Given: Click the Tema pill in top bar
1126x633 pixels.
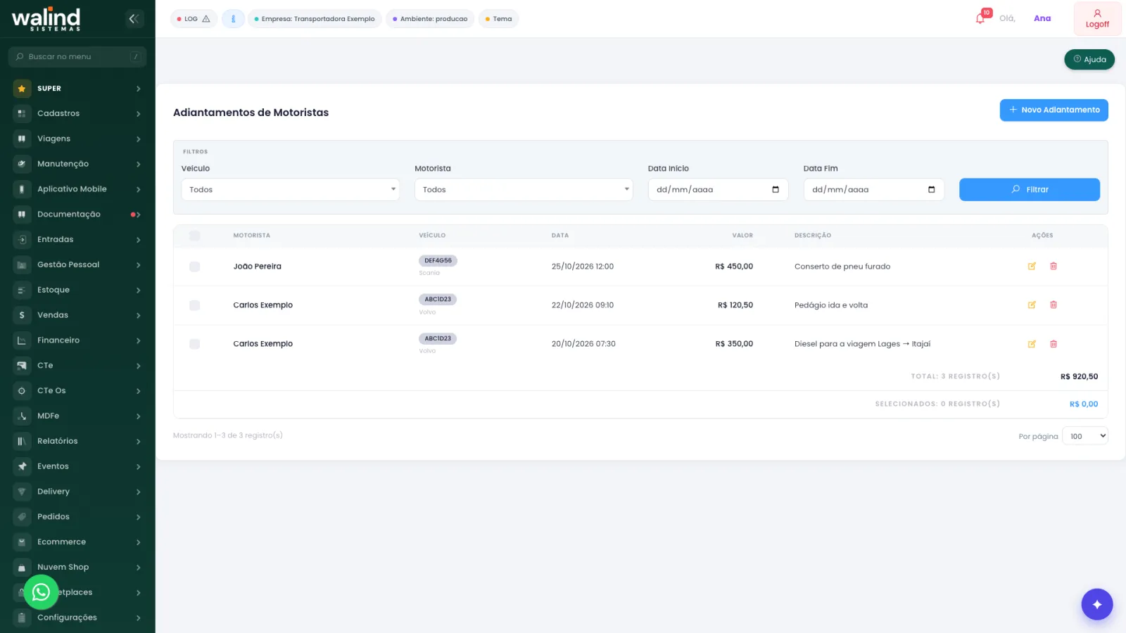Looking at the screenshot, I should point(498,19).
